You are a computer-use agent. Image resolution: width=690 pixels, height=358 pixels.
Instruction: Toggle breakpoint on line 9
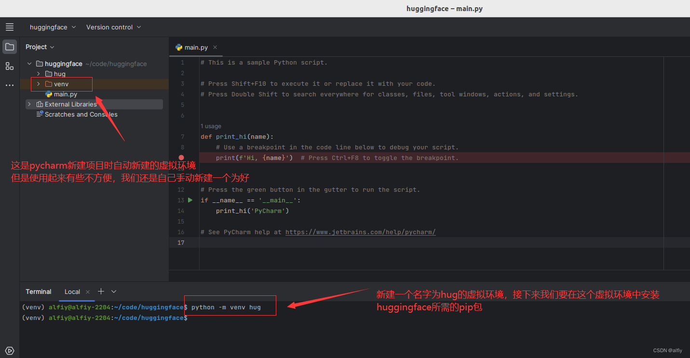click(181, 158)
